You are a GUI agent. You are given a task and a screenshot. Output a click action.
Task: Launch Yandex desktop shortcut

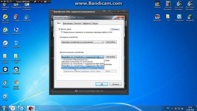point(5,44)
